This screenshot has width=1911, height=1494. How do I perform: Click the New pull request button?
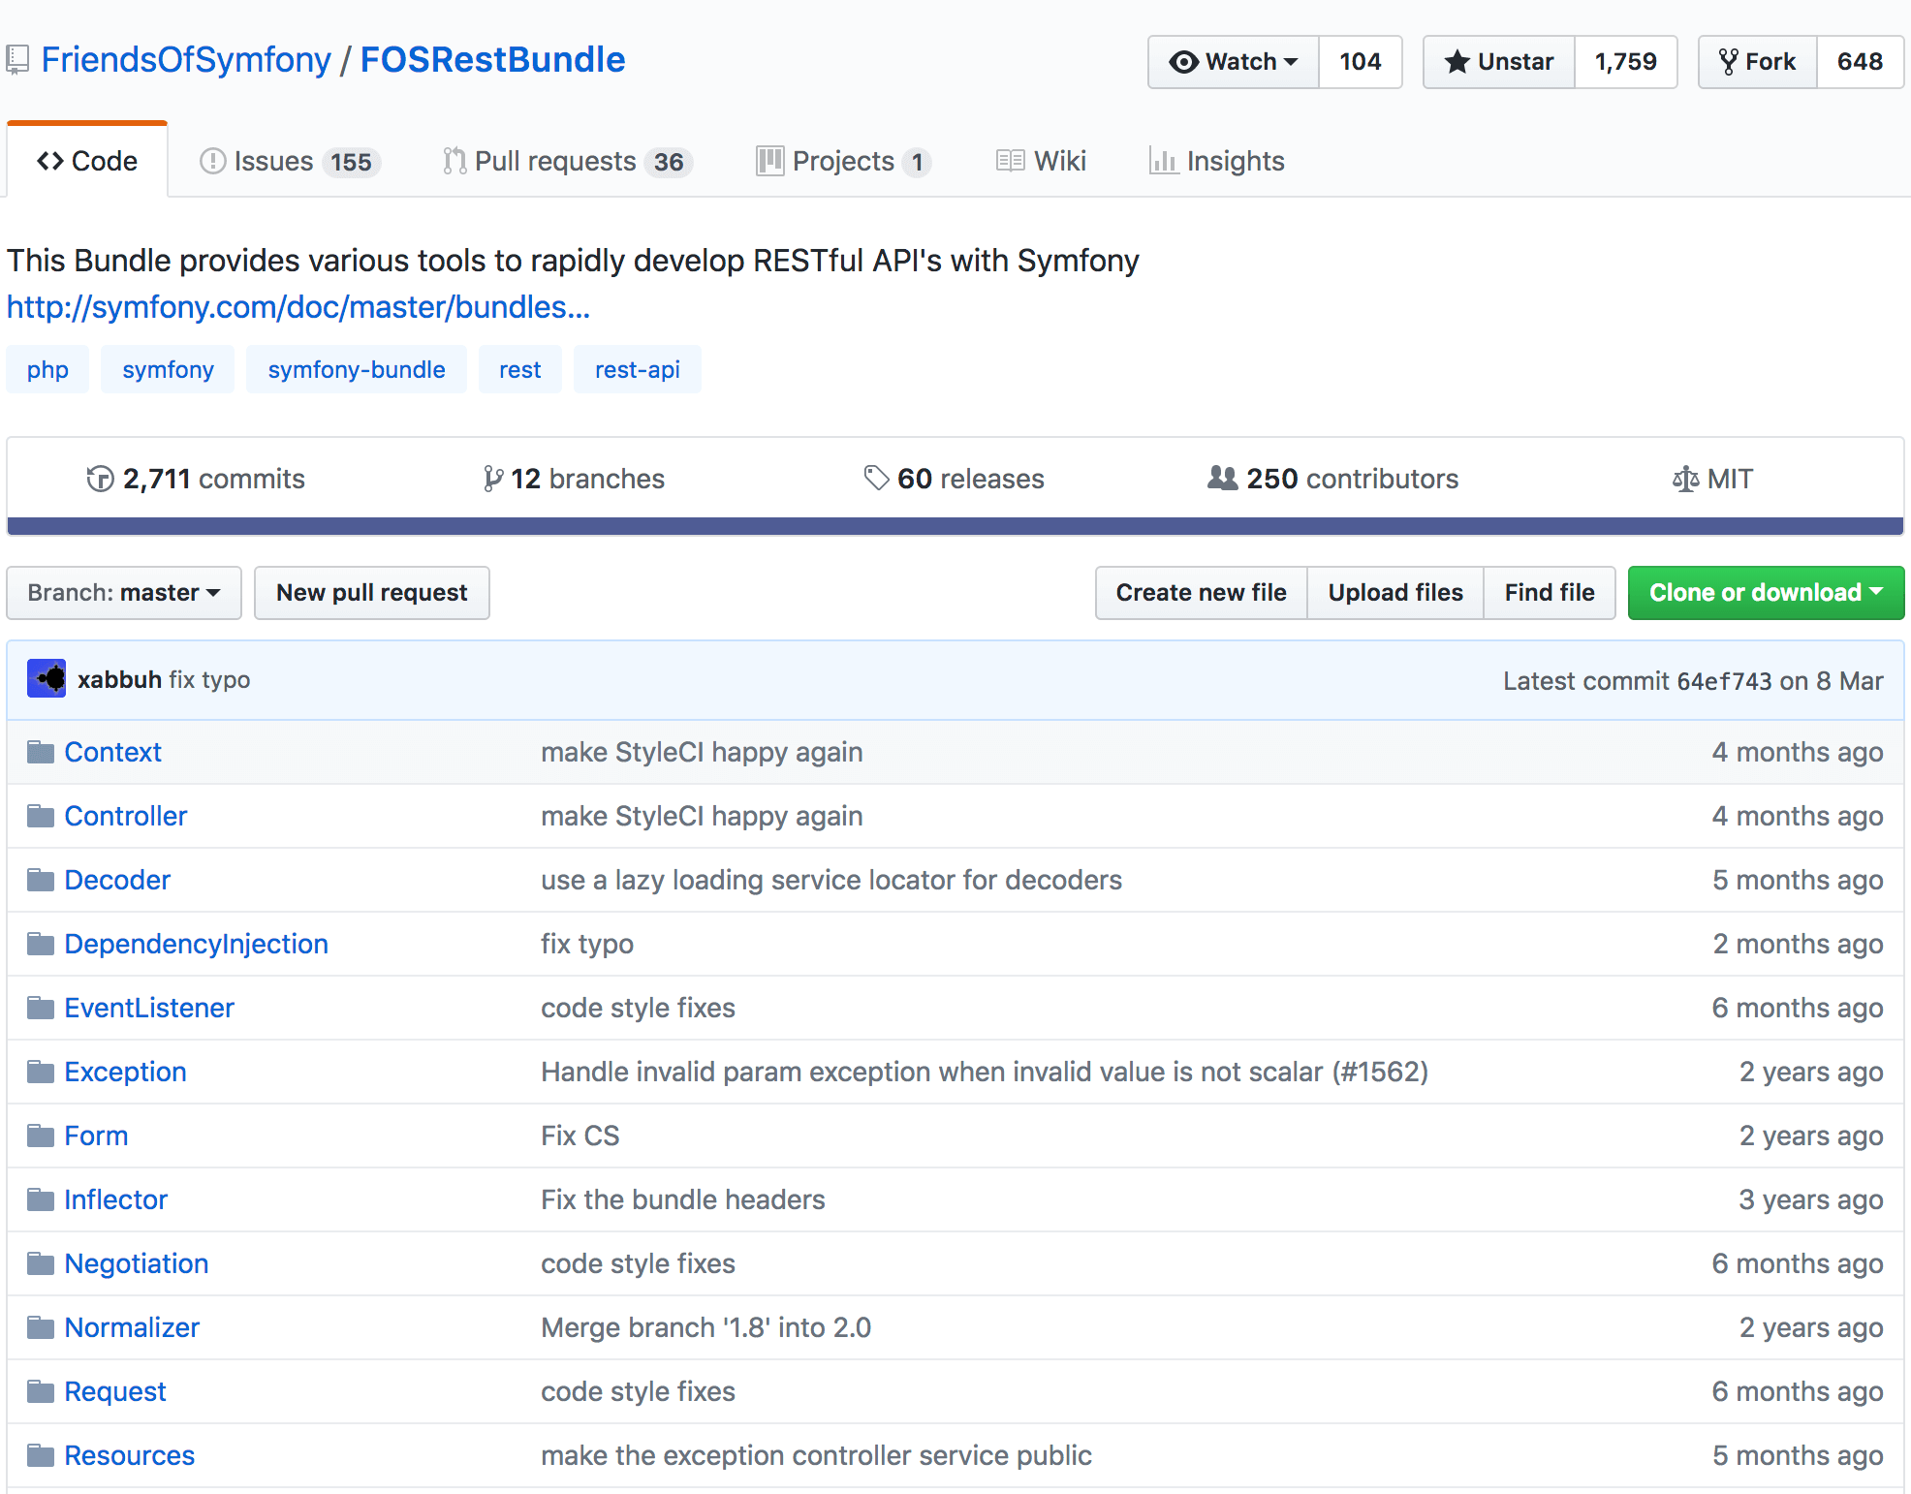[372, 593]
